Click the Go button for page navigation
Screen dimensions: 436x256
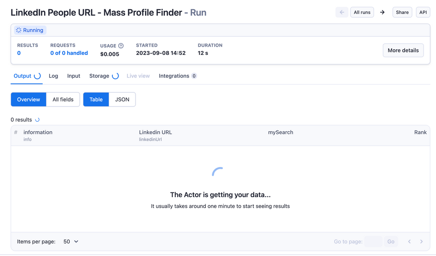point(391,241)
